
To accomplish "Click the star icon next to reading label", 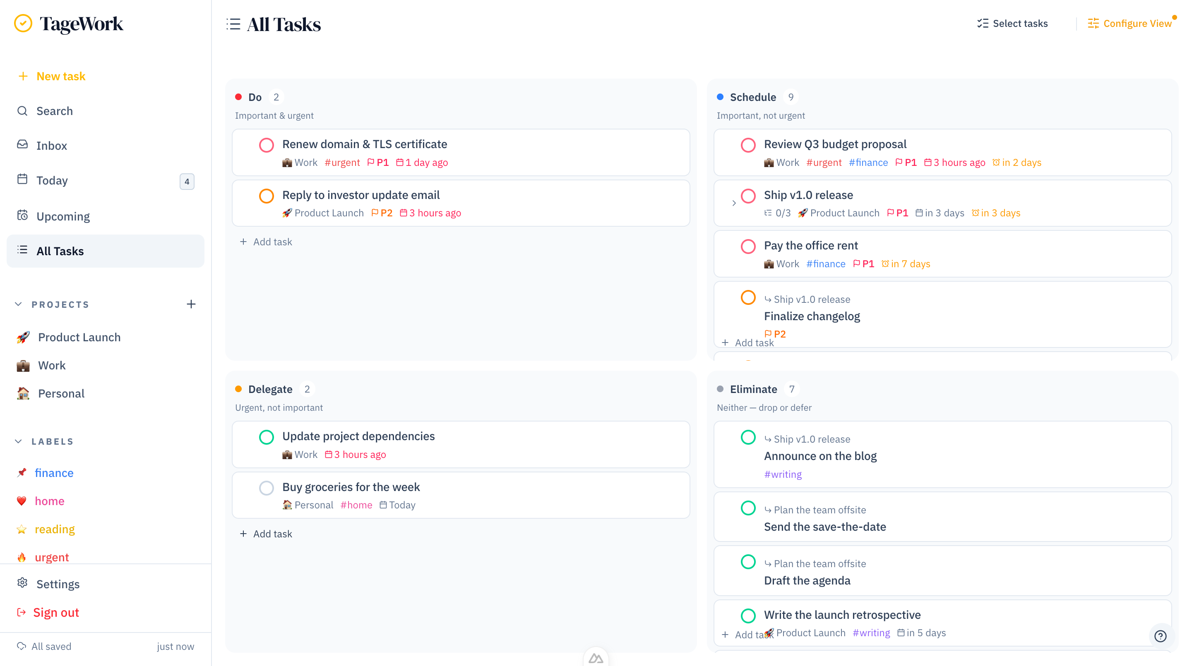I will coord(22,529).
